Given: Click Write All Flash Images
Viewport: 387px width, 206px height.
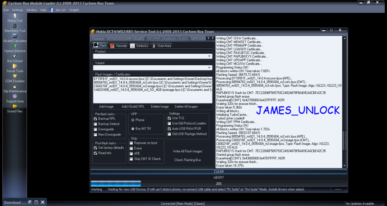Looking at the screenshot, I should [x=187, y=151].
